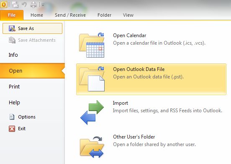Viewport: 231px width, 164px height.
Task: Click the Save Attachments paperclip icon
Action: pos(12,40)
